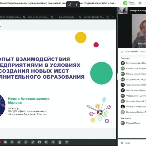
Task: Click the ТА avatar of Таирова
Action: tap(123, 85)
